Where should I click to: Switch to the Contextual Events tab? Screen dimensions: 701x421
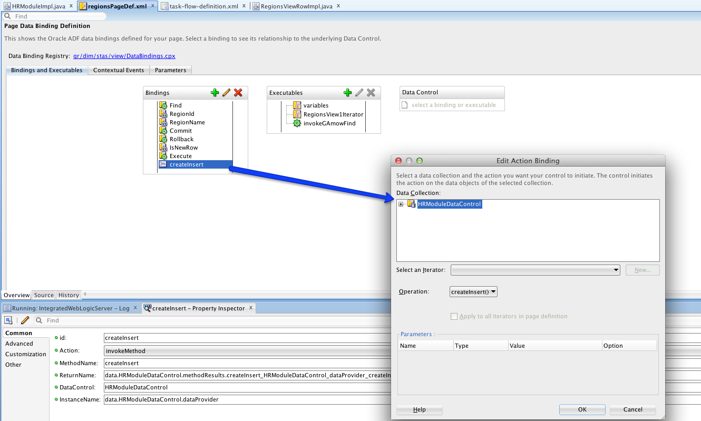pos(118,70)
